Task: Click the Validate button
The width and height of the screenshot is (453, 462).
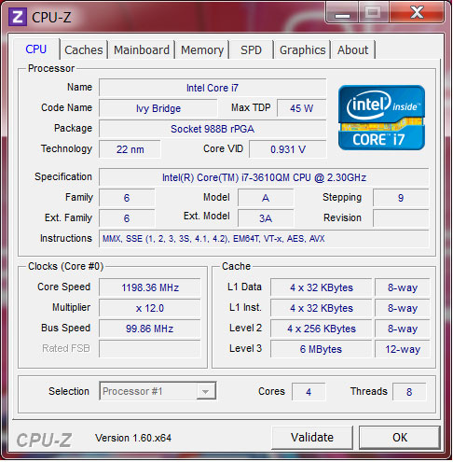Action: 312,438
